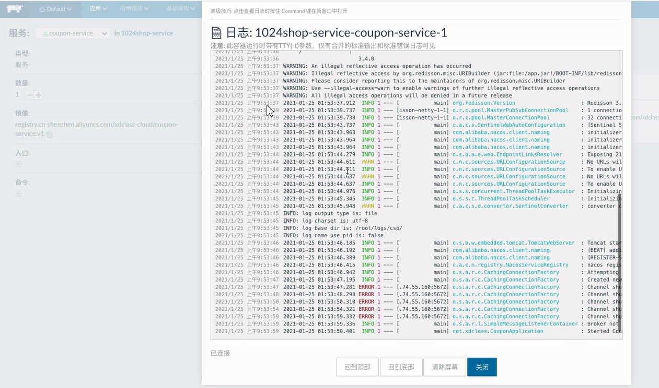Click c.a.c.s.SentinelWebAutoConfiguration log entry
The width and height of the screenshot is (659, 388).
pyautogui.click(x=508, y=125)
